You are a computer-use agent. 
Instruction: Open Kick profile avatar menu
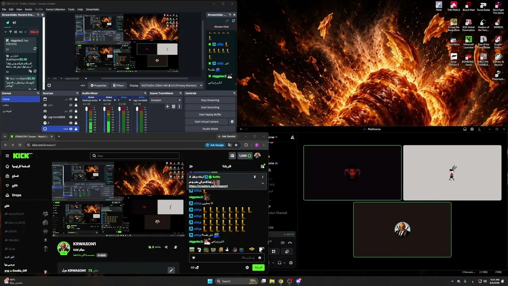pos(258,156)
